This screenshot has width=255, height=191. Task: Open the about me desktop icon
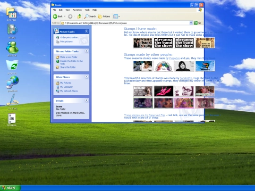[x=12, y=49]
